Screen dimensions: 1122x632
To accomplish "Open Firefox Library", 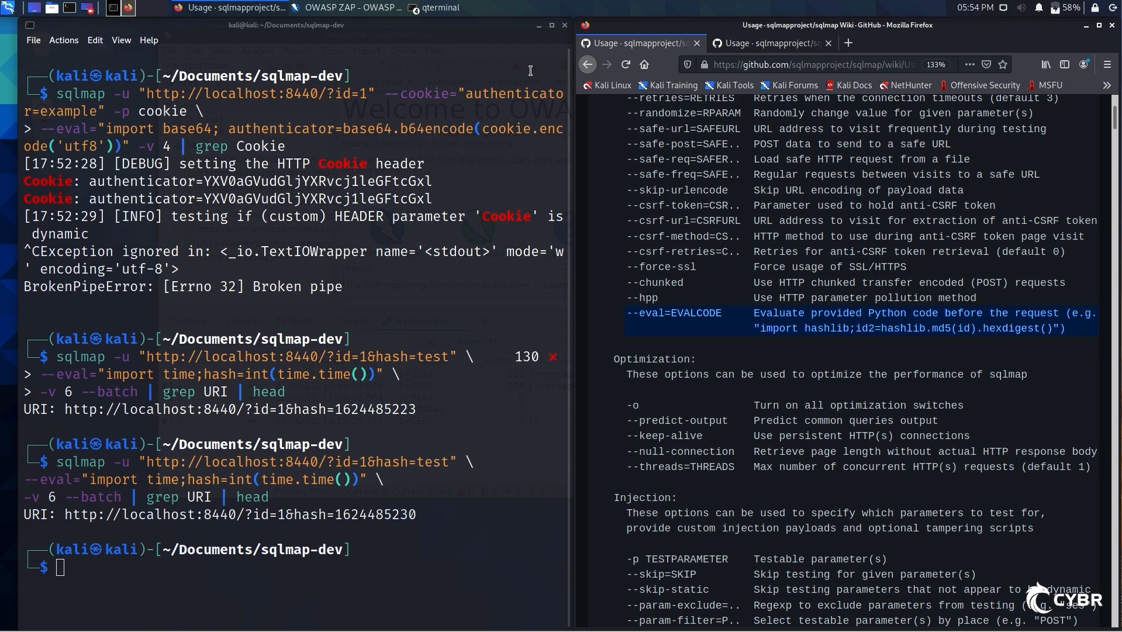I will coord(1046,64).
